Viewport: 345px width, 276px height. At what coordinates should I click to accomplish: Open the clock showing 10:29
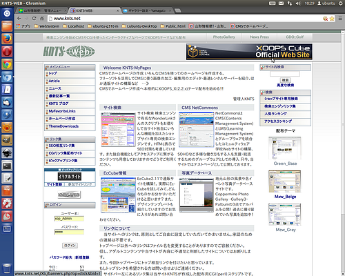309,3
